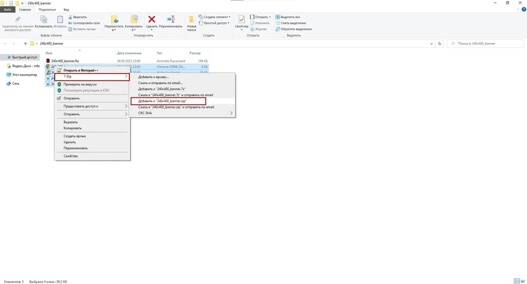The image size is (527, 284).
Task: Select Добавить к "240x400_banner.7z"
Action: click(x=182, y=89)
